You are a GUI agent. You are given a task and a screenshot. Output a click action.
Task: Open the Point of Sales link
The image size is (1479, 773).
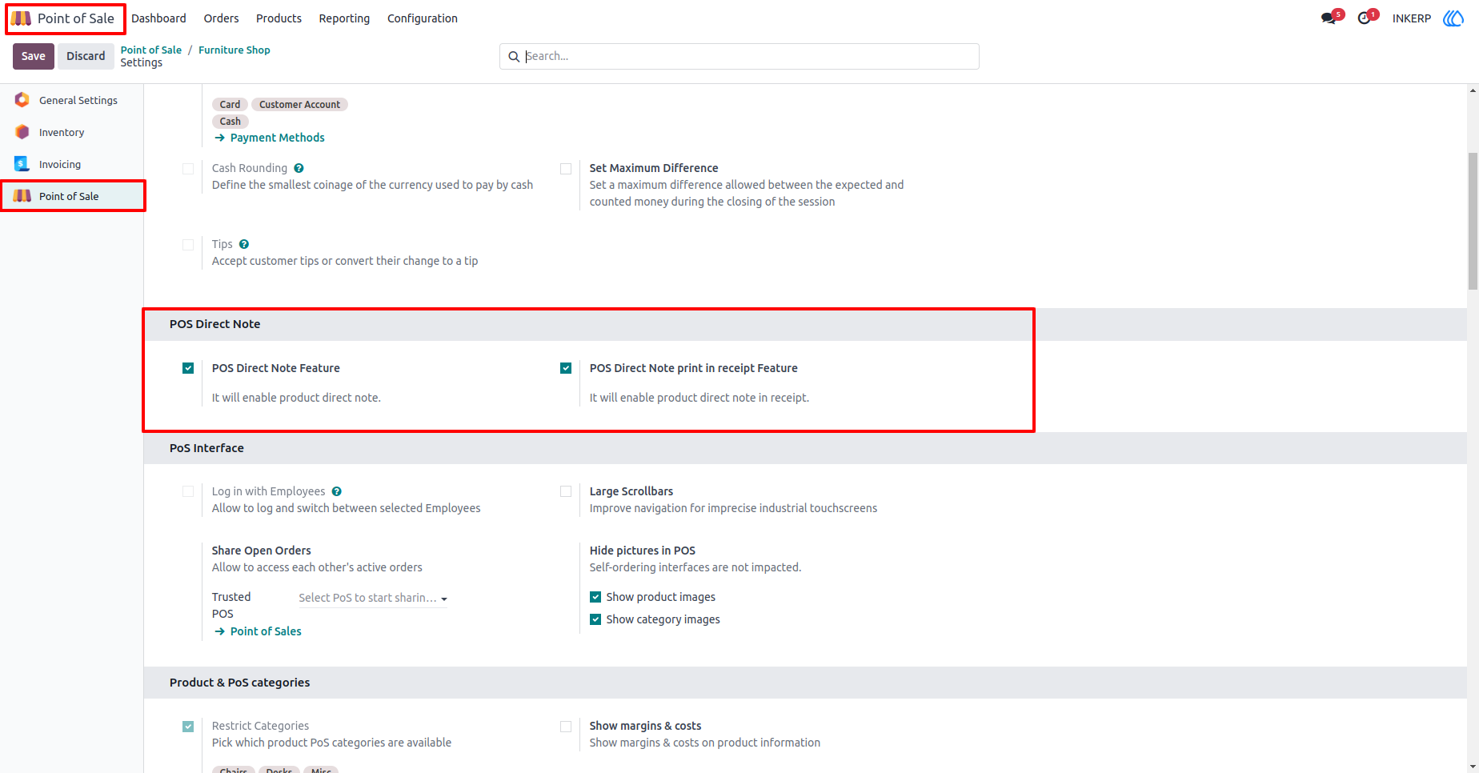point(266,631)
